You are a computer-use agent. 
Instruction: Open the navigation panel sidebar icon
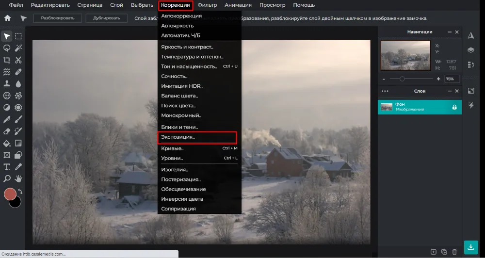pos(471,35)
